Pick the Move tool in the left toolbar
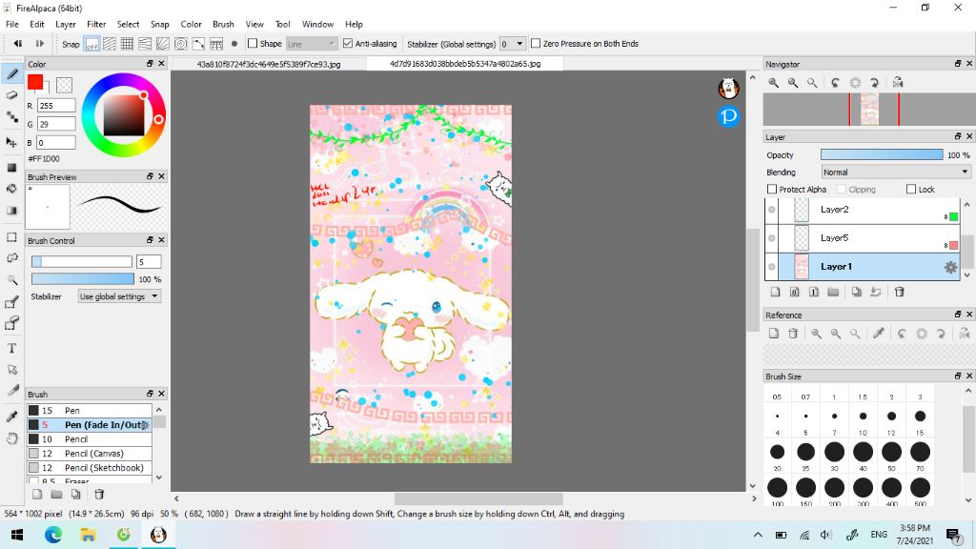This screenshot has height=549, width=976. click(x=11, y=142)
